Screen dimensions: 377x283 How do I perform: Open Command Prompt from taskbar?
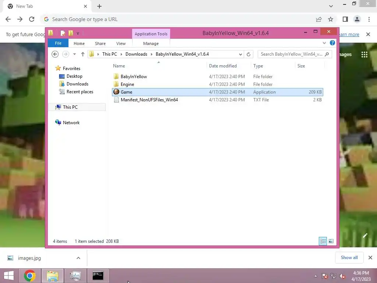(98, 276)
